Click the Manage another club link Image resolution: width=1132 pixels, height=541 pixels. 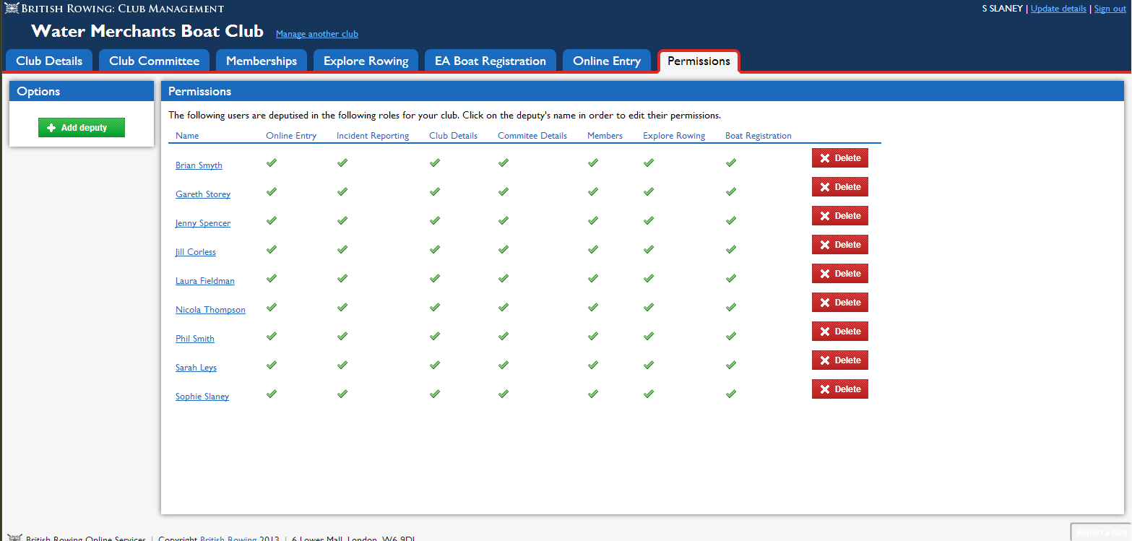click(x=317, y=34)
